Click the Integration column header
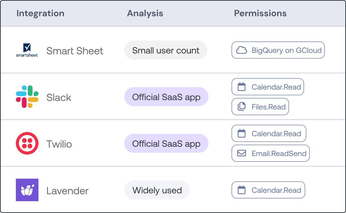 coord(40,13)
